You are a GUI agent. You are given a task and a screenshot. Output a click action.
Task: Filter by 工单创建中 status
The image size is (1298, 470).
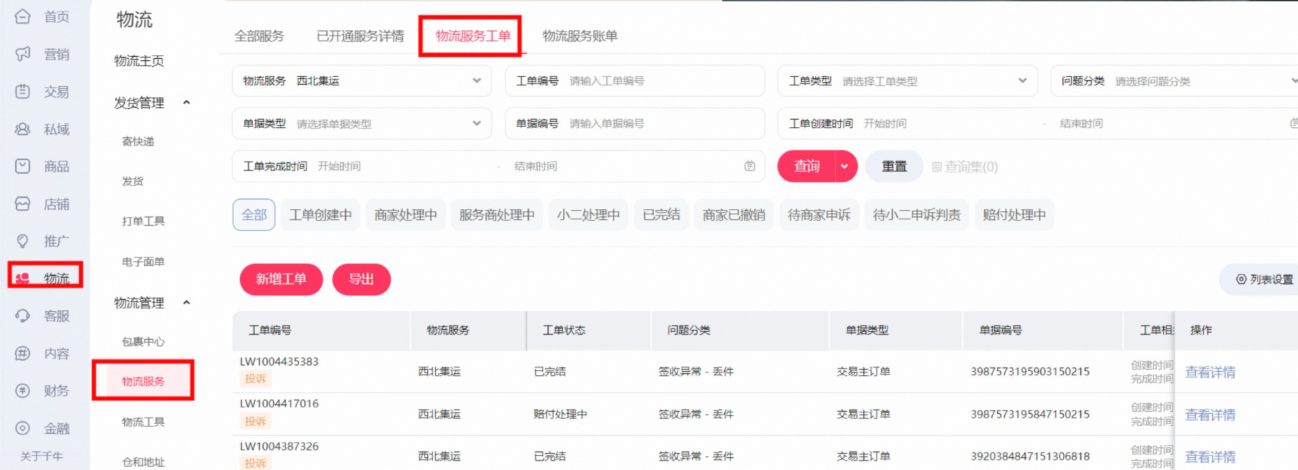(x=321, y=214)
